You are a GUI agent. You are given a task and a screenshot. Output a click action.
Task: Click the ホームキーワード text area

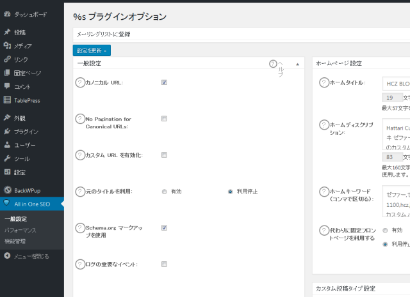tap(396, 201)
